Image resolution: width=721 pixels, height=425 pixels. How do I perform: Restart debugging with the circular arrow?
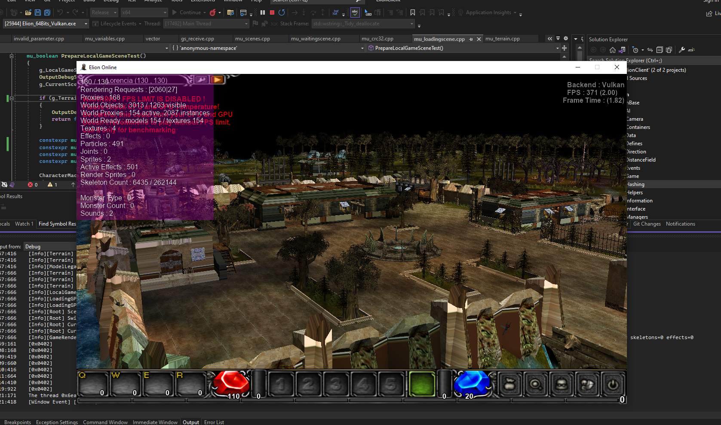tap(282, 12)
